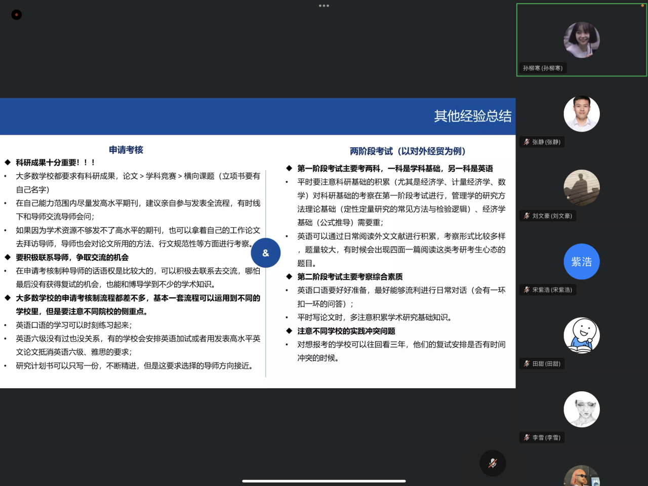Click the 申请考核 heading on slide
The width and height of the screenshot is (648, 486).
(126, 150)
